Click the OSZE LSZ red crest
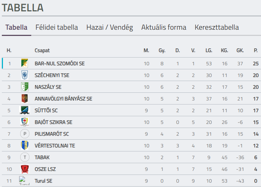 tap(25, 169)
